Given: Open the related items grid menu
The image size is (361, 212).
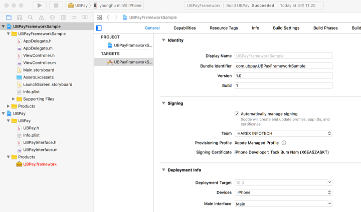Looking at the screenshot, I should (x=99, y=17).
